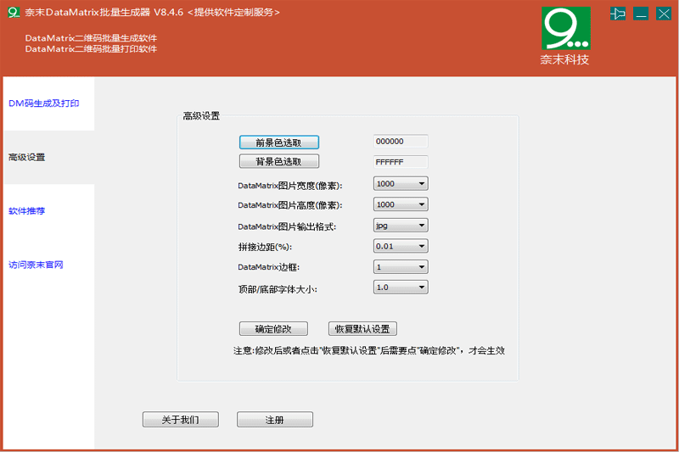Click the DataMatrix二维码批量生成软件 subtitle
679x452 pixels.
pos(91,38)
